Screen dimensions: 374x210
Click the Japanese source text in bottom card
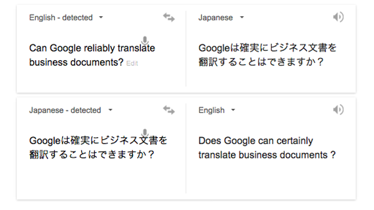[98, 148]
